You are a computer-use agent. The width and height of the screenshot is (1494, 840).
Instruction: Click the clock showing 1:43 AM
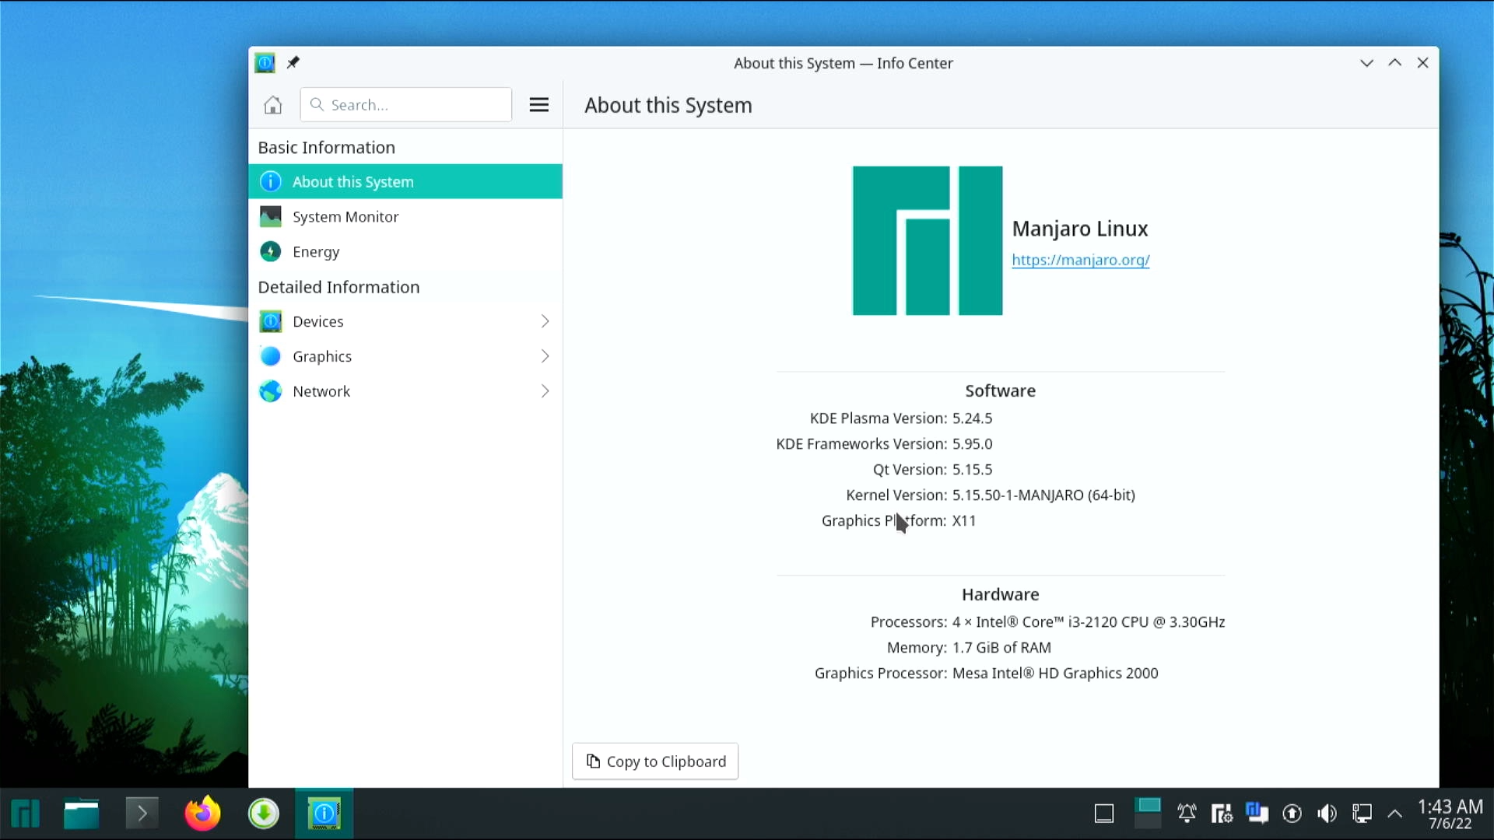click(x=1450, y=807)
